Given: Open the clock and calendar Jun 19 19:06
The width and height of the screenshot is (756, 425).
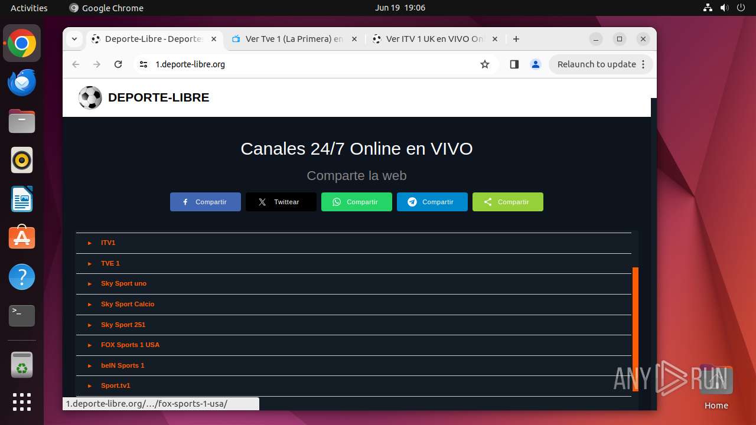Looking at the screenshot, I should pos(400,8).
